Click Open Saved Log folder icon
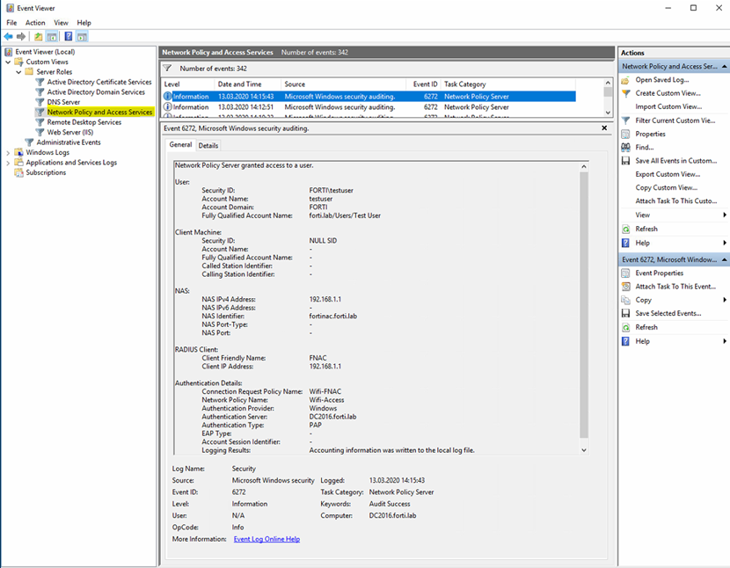The width and height of the screenshot is (730, 568). coord(625,80)
